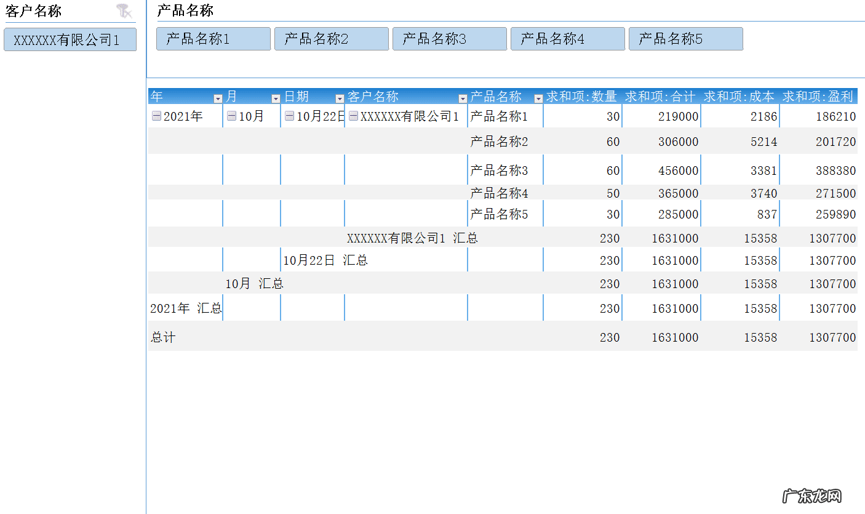Collapse the 10月22日 group

coord(289,115)
